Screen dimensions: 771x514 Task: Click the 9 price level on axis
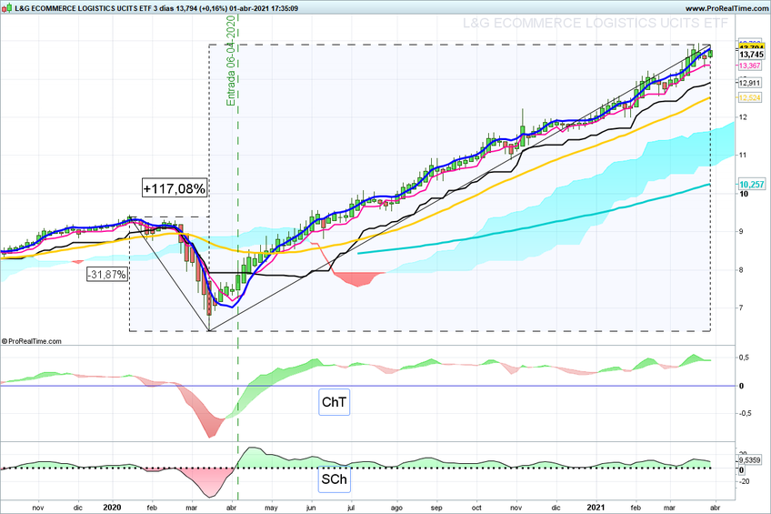coord(742,231)
